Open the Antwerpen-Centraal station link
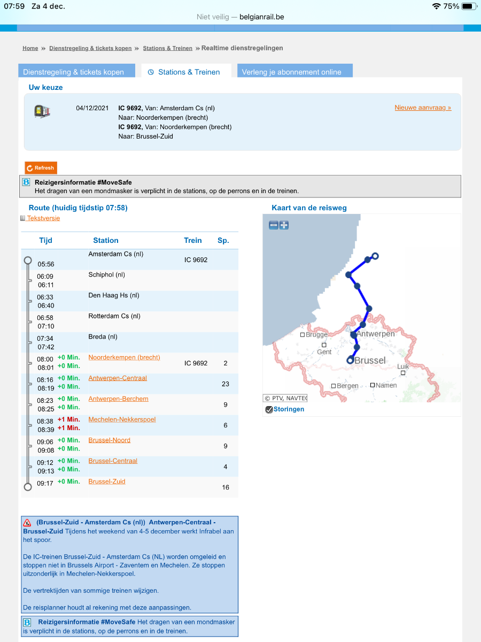This screenshot has height=642, width=481. pos(118,378)
